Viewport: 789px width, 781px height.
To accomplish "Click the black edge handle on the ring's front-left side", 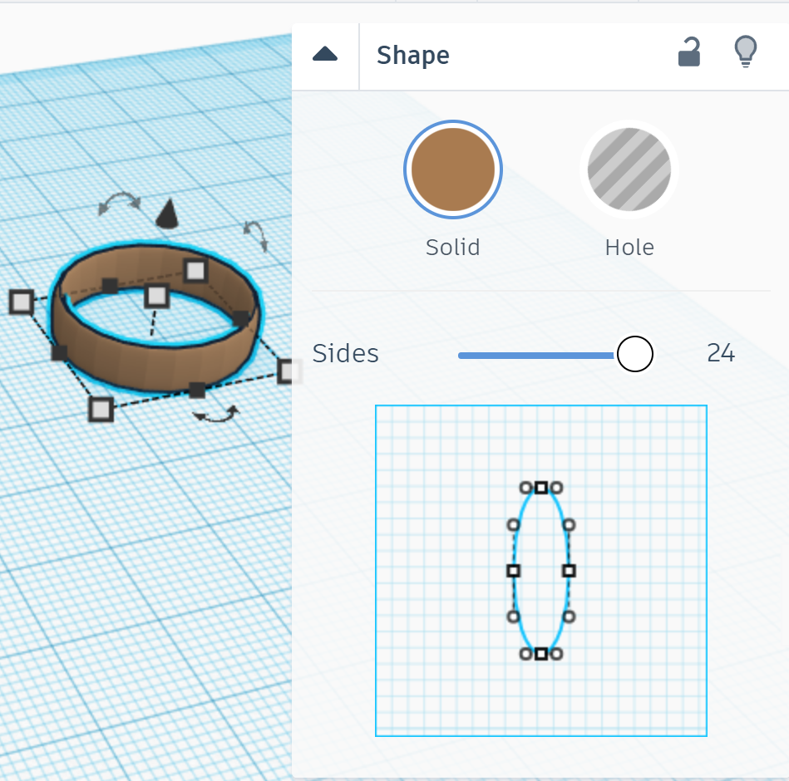I will pos(59,353).
